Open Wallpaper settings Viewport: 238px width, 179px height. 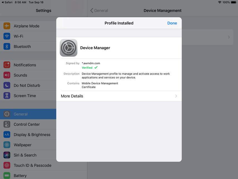[23, 145]
